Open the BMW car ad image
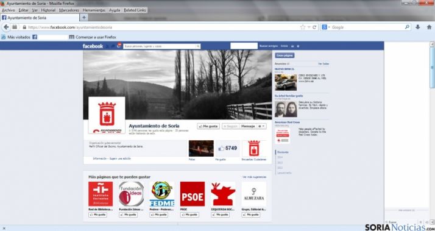 pos(286,82)
